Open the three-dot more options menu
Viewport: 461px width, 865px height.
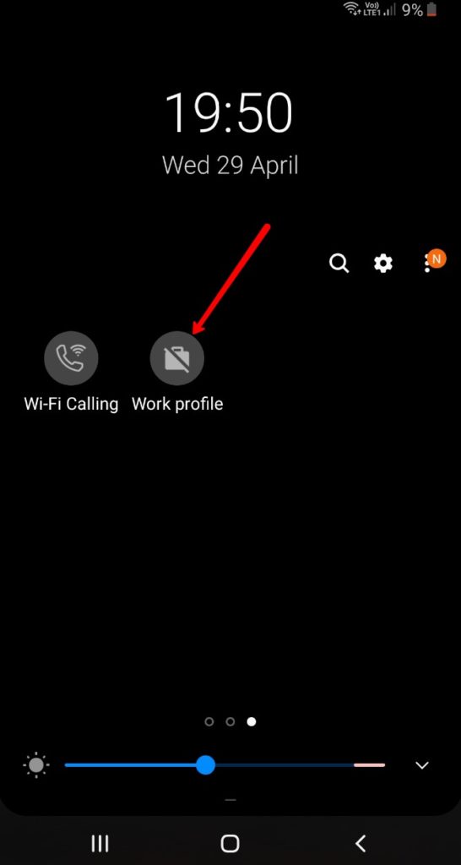[427, 264]
